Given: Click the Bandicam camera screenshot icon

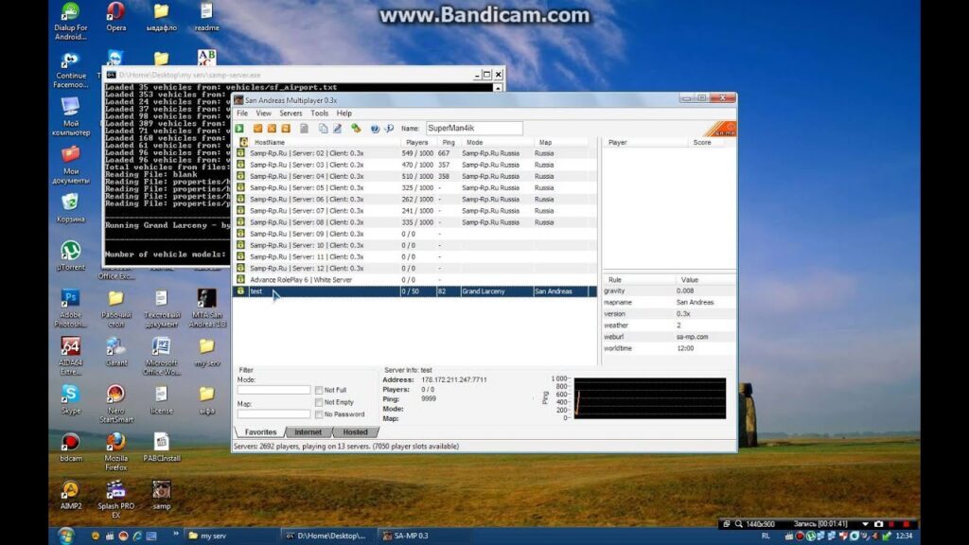Looking at the screenshot, I should (879, 524).
